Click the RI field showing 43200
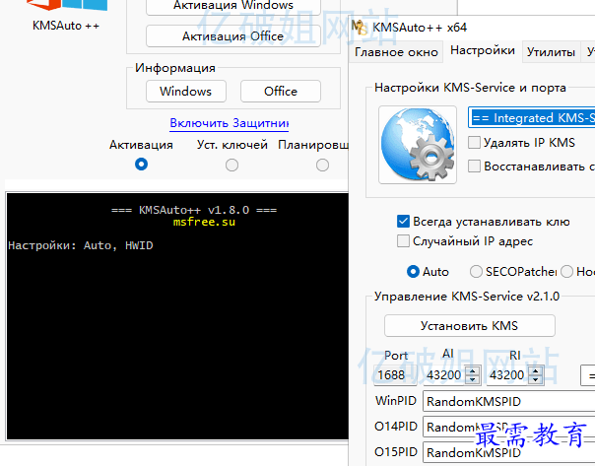Viewport: 595px width, 466px height. [507, 375]
